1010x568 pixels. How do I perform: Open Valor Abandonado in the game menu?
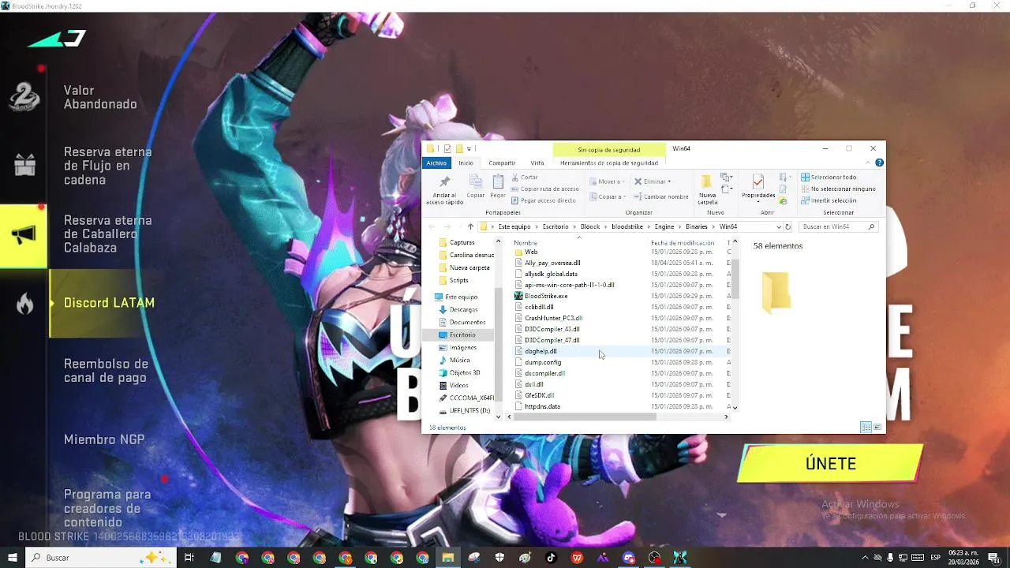click(x=100, y=97)
